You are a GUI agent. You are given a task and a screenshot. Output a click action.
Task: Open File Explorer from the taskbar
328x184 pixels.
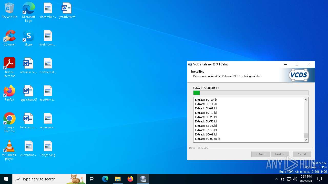coord(118,179)
